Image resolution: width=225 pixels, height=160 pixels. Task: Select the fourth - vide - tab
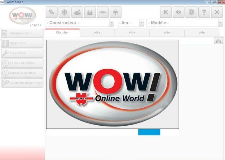coord(202,32)
